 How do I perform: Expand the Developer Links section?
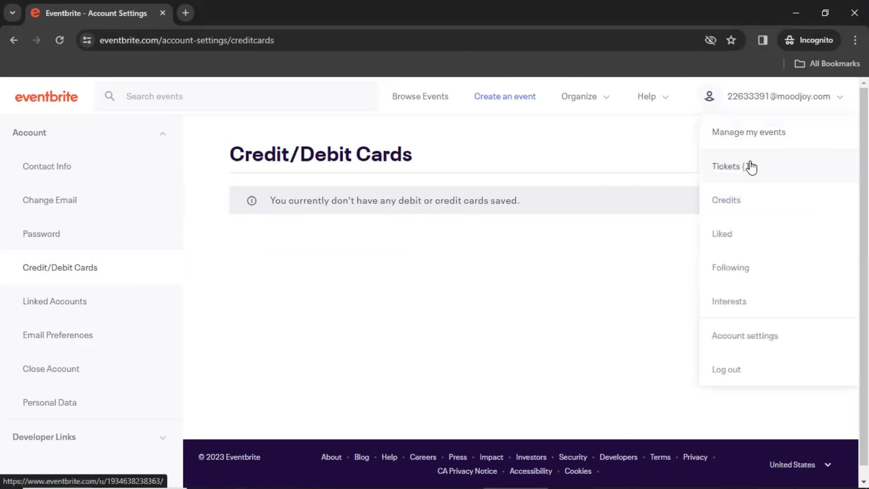(x=162, y=436)
